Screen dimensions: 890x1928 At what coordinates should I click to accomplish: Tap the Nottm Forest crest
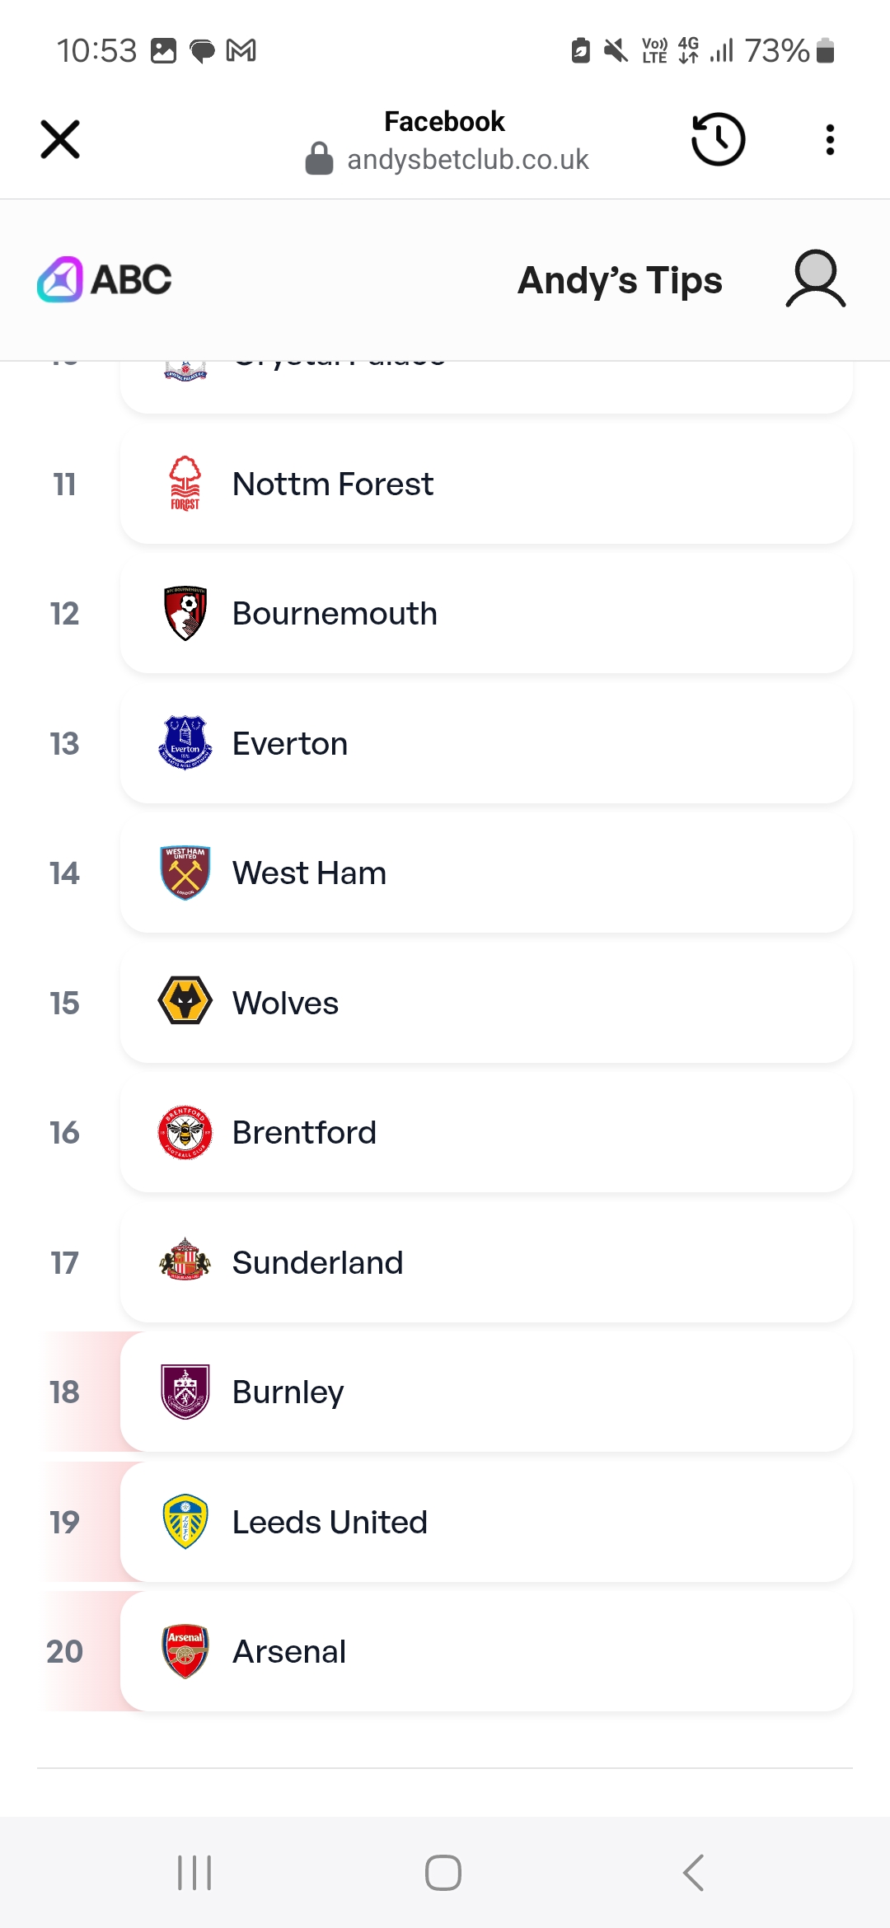pos(185,484)
